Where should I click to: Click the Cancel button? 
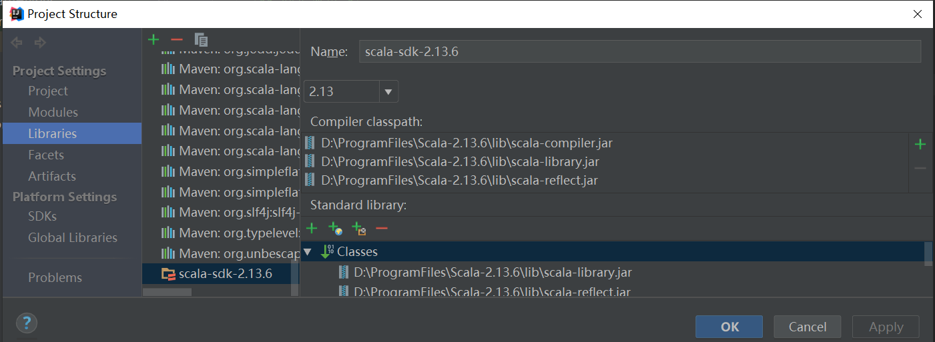pos(808,327)
